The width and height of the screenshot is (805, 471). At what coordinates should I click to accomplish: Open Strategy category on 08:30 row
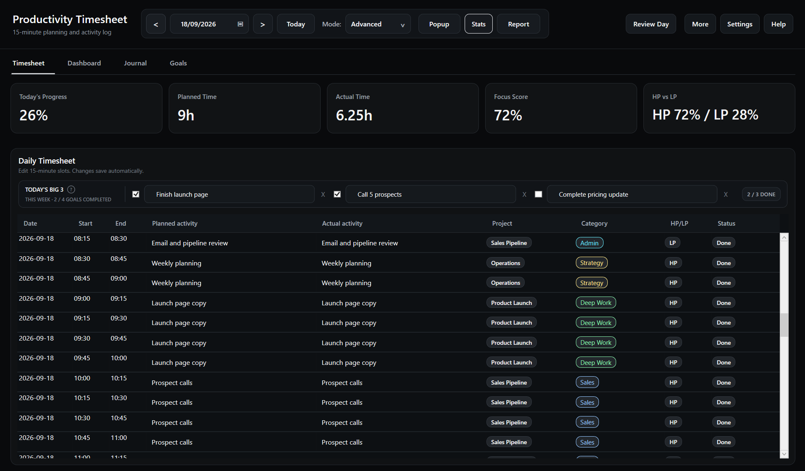[x=591, y=263]
